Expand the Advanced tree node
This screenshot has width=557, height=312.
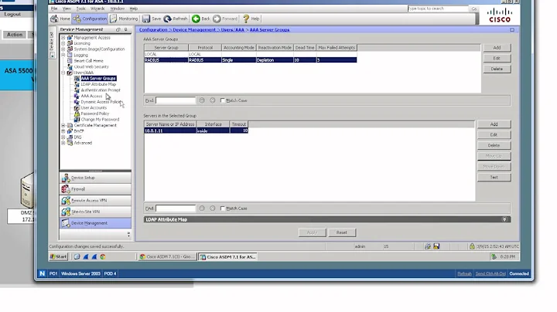pos(63,143)
